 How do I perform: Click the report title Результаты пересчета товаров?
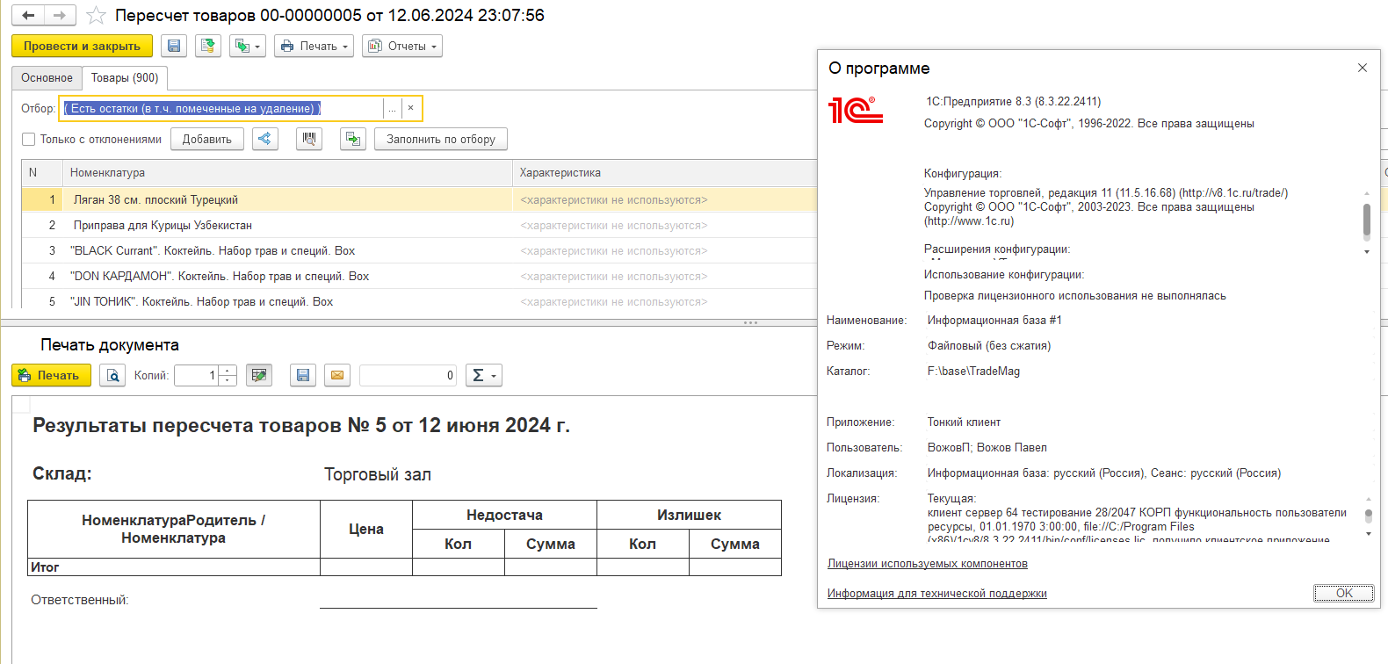[x=301, y=425]
